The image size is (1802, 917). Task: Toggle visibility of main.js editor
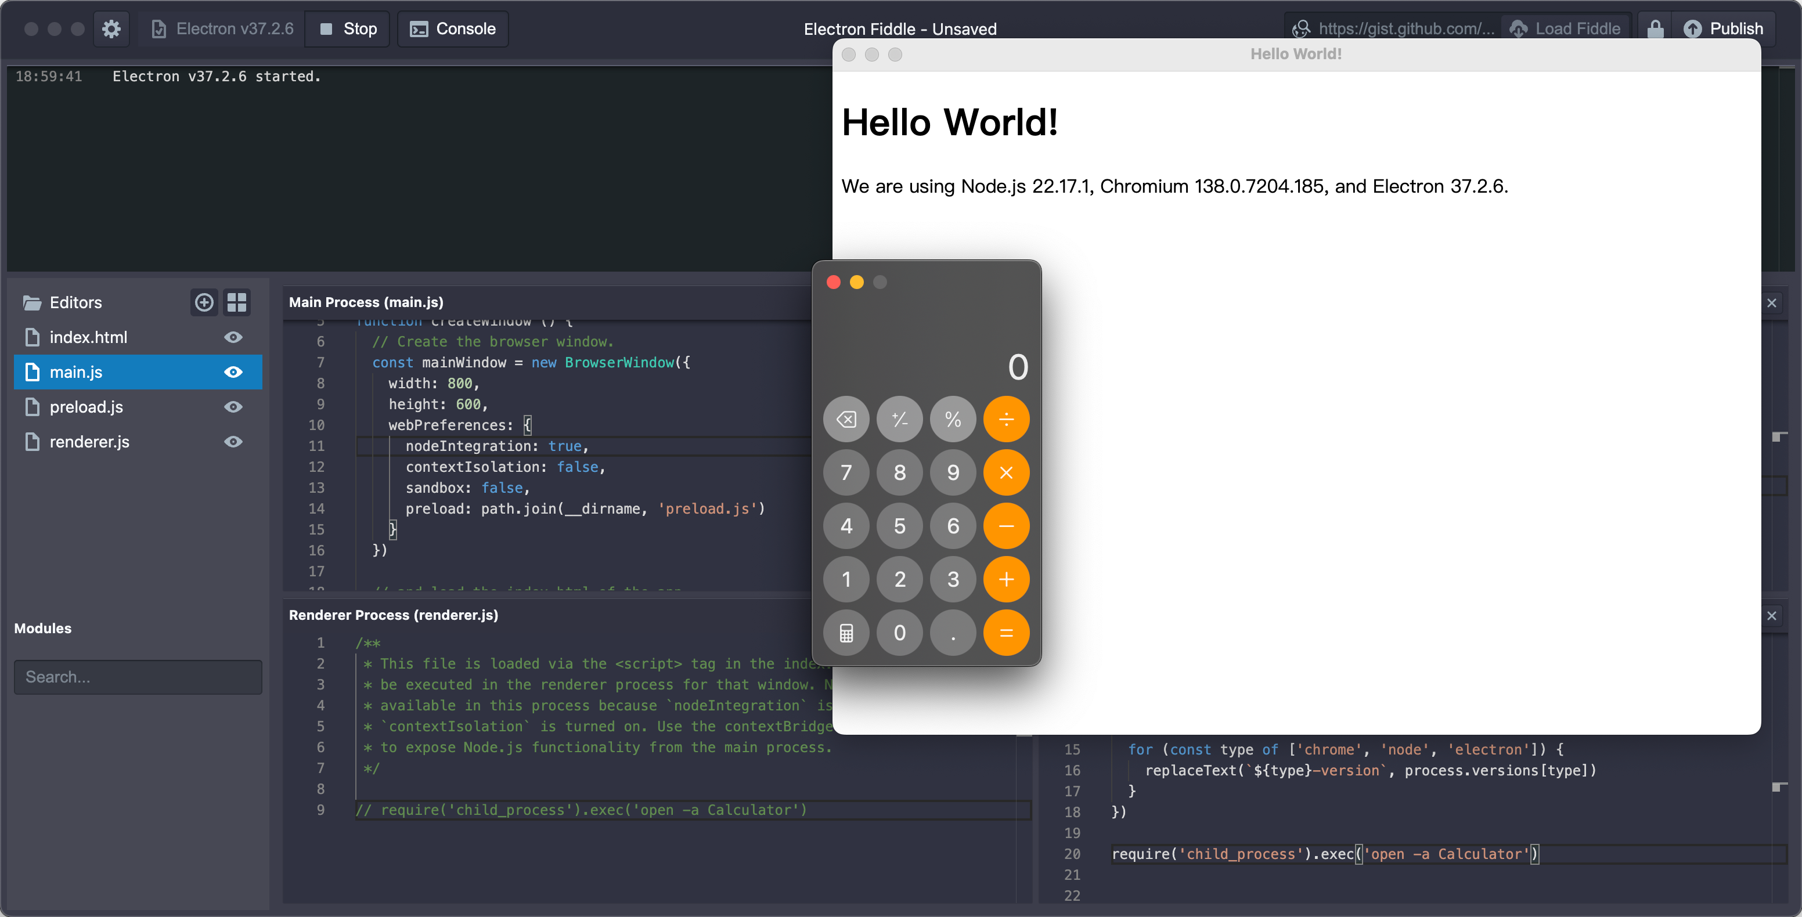[x=233, y=372]
